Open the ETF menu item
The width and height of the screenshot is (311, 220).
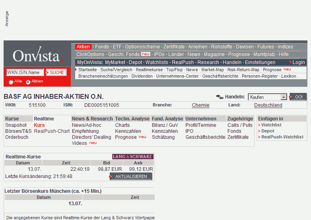pyautogui.click(x=117, y=47)
